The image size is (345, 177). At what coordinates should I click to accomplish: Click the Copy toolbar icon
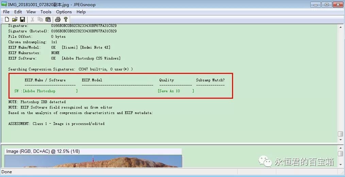[40, 19]
